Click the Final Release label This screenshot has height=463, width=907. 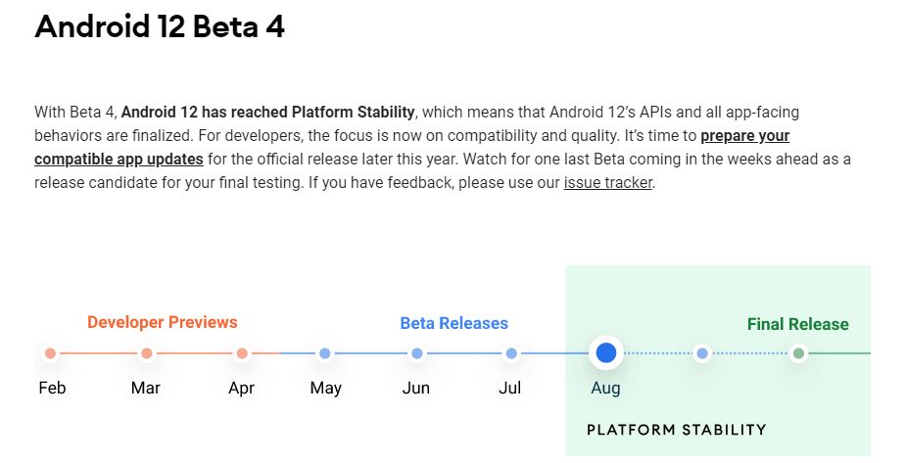[x=797, y=324]
